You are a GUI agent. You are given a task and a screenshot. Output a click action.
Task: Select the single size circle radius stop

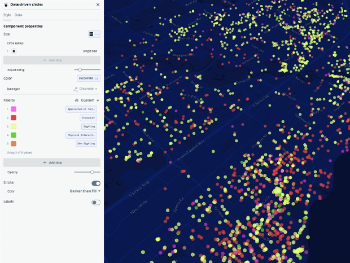(x=14, y=51)
